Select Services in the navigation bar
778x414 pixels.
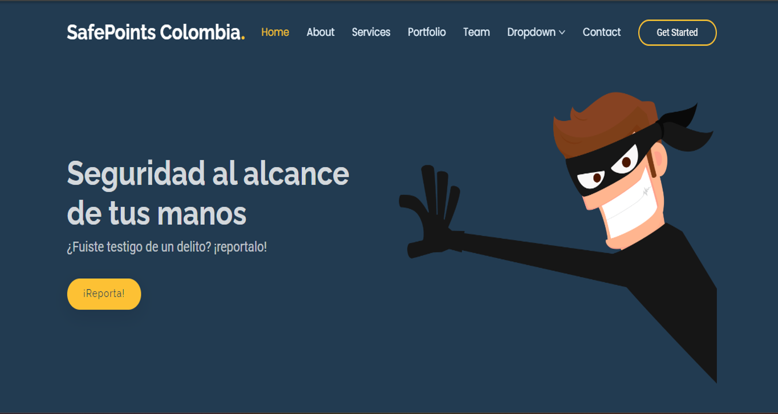(371, 33)
